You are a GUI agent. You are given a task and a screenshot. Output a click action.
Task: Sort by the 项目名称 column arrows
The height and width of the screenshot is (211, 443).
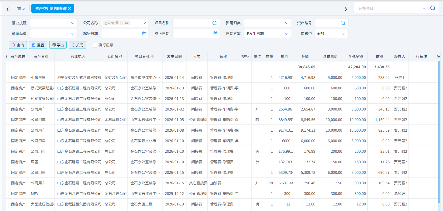click(x=152, y=56)
